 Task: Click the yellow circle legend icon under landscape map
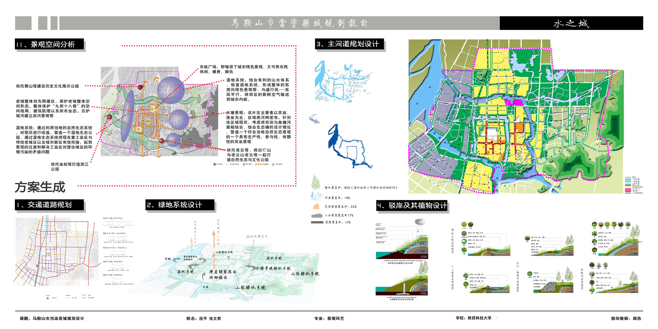pos(227,164)
